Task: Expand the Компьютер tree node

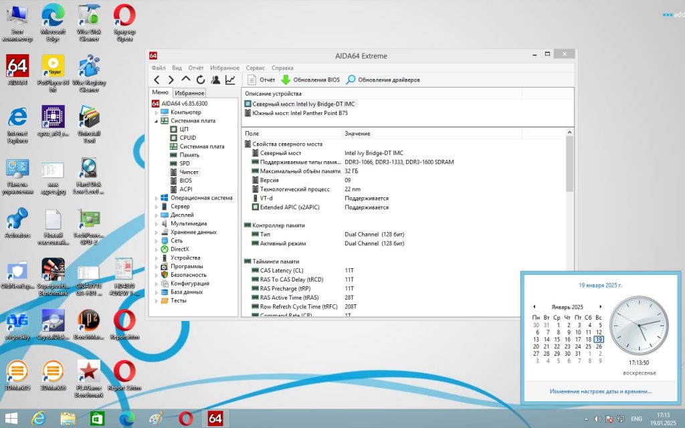Action: [156, 112]
